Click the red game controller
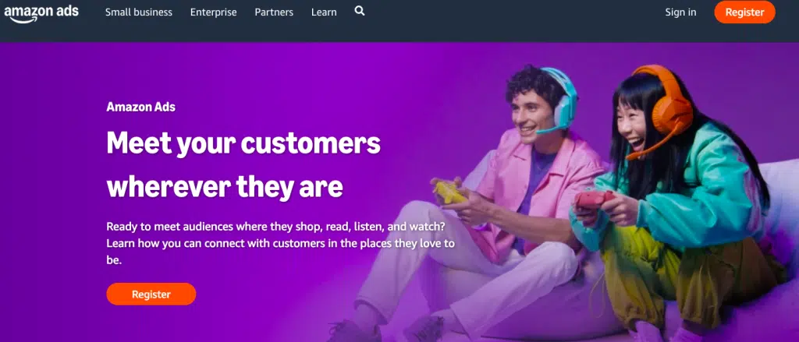799x342 pixels. click(594, 199)
